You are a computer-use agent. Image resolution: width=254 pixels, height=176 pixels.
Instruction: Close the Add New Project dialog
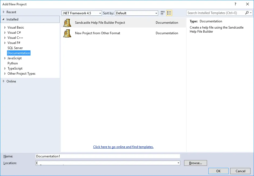(247, 4)
